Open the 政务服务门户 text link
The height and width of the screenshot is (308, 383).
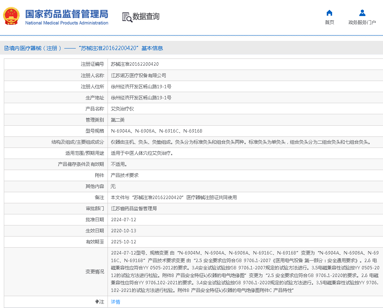(362, 23)
